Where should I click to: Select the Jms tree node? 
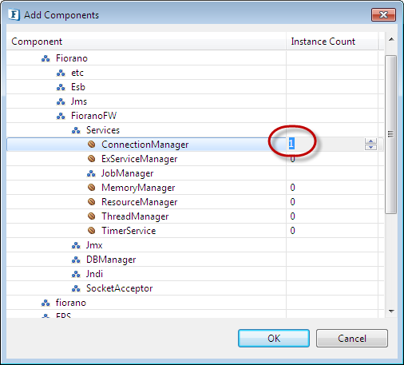(79, 101)
